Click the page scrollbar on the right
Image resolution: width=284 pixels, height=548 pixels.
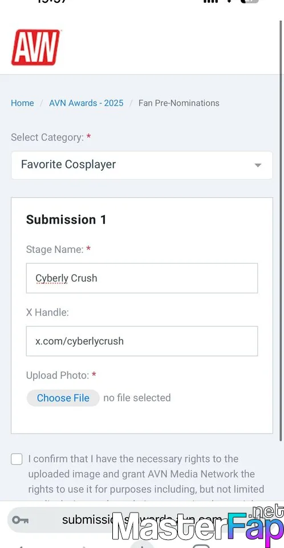coord(281,231)
